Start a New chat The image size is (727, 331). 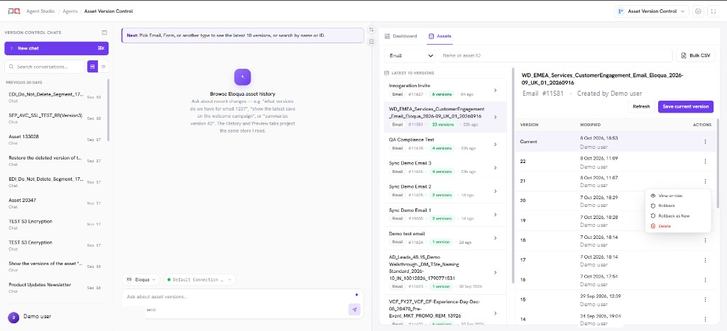pos(57,48)
